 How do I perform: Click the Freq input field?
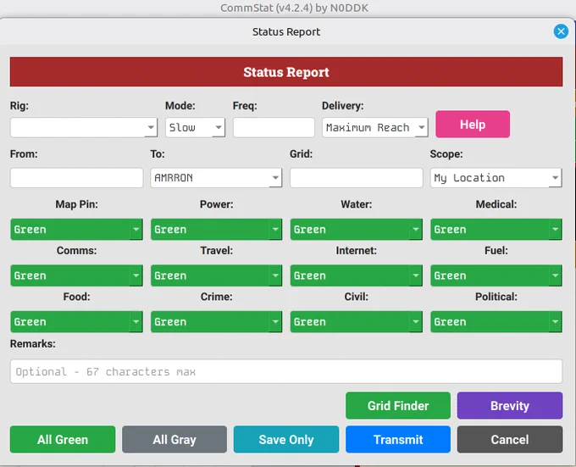tap(274, 127)
